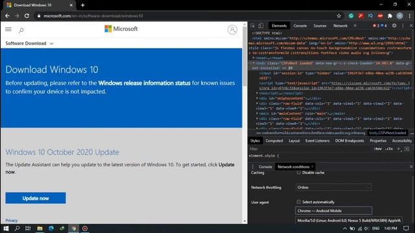Open Task View on taskbar
This screenshot has width=415, height=233.
coord(28,228)
